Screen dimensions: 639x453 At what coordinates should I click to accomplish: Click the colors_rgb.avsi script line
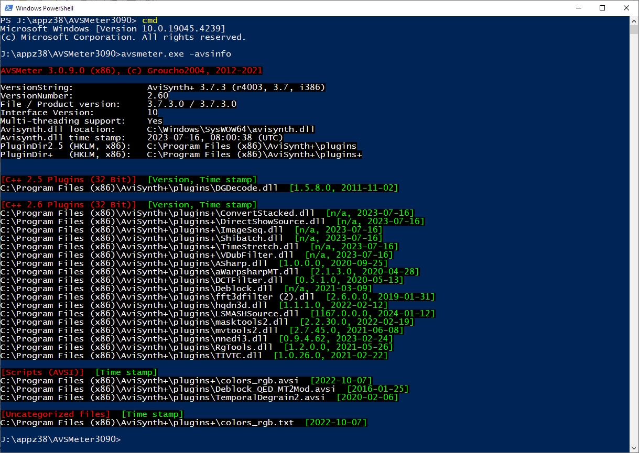pyautogui.click(x=187, y=381)
